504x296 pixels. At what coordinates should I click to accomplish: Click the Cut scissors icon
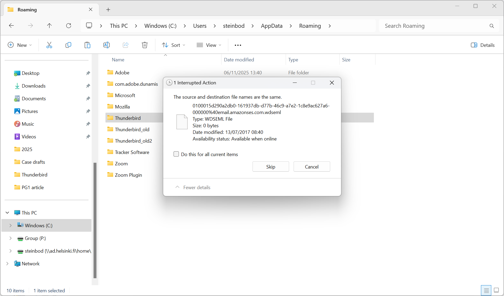(x=49, y=45)
